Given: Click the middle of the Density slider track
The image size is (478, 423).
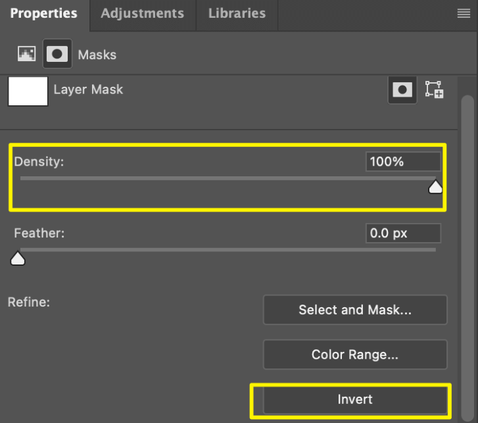Looking at the screenshot, I should point(228,178).
